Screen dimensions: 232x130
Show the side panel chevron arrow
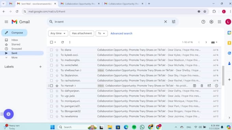coord(229,118)
